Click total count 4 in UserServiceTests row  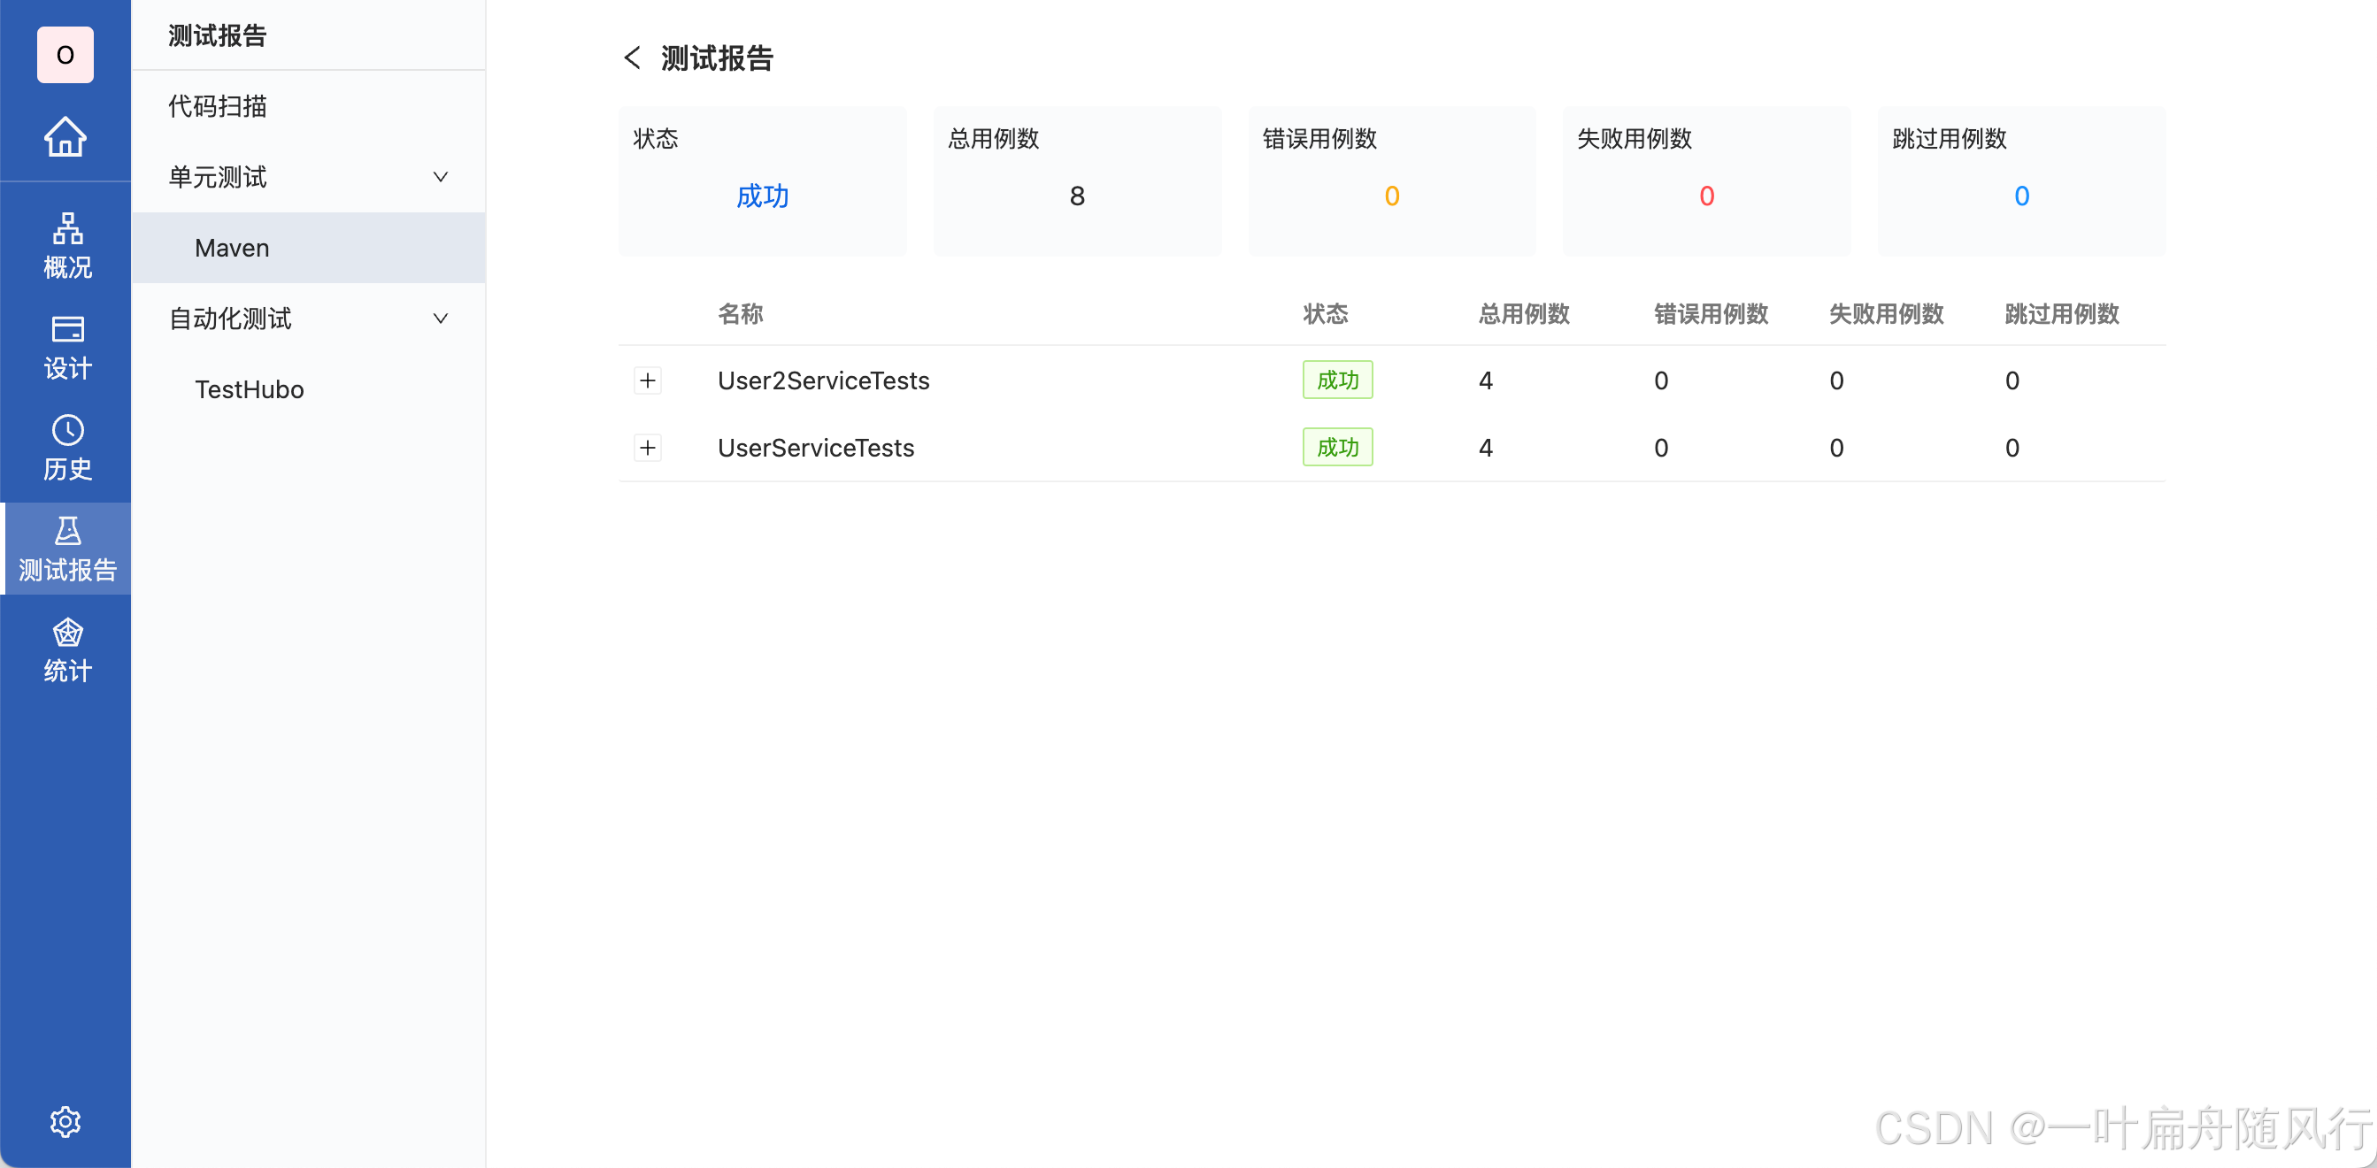pyautogui.click(x=1486, y=448)
